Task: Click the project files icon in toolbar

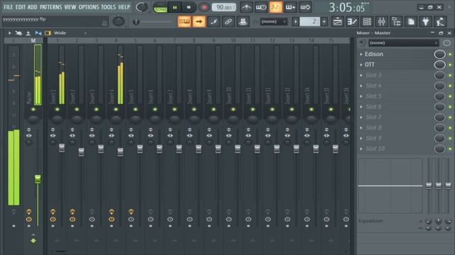Action: [x=411, y=21]
